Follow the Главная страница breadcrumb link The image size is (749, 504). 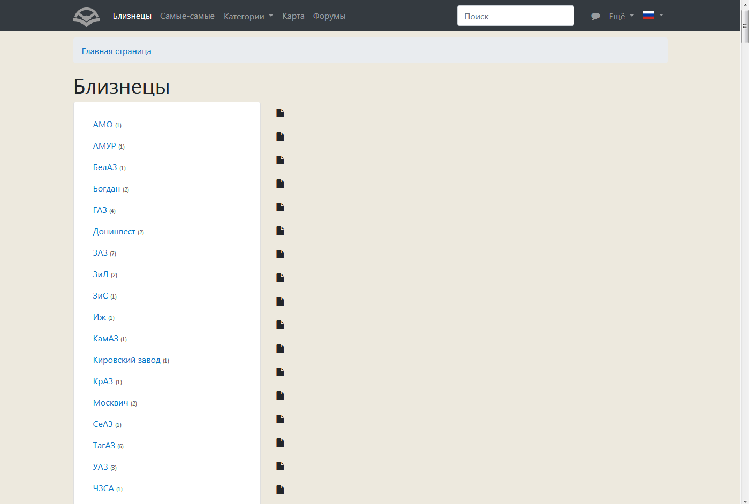click(x=117, y=51)
